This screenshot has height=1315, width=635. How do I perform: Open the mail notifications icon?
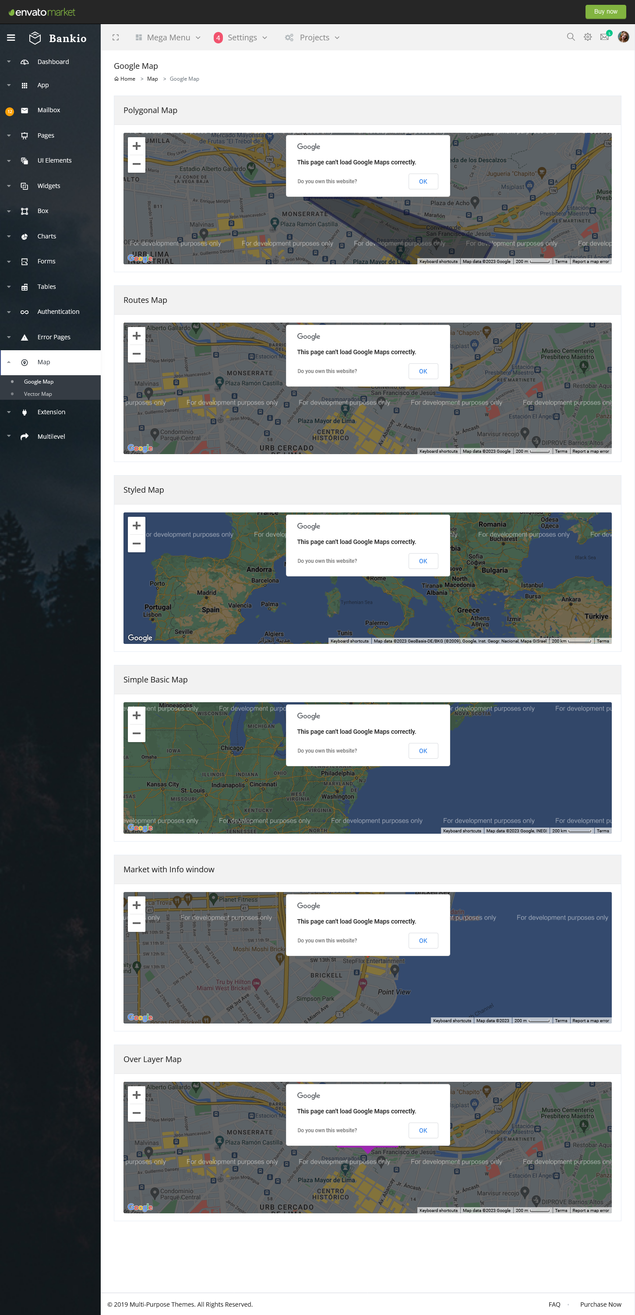pos(605,36)
